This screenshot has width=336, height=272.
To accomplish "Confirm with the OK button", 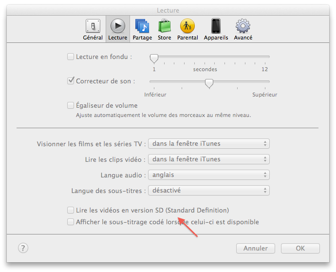I will [300, 249].
